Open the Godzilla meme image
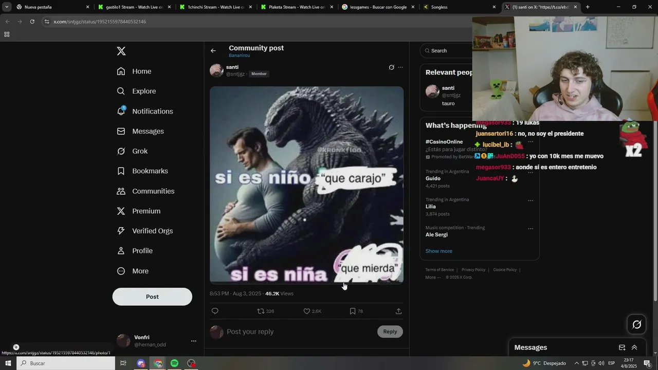Image resolution: width=658 pixels, height=370 pixels. pyautogui.click(x=306, y=185)
